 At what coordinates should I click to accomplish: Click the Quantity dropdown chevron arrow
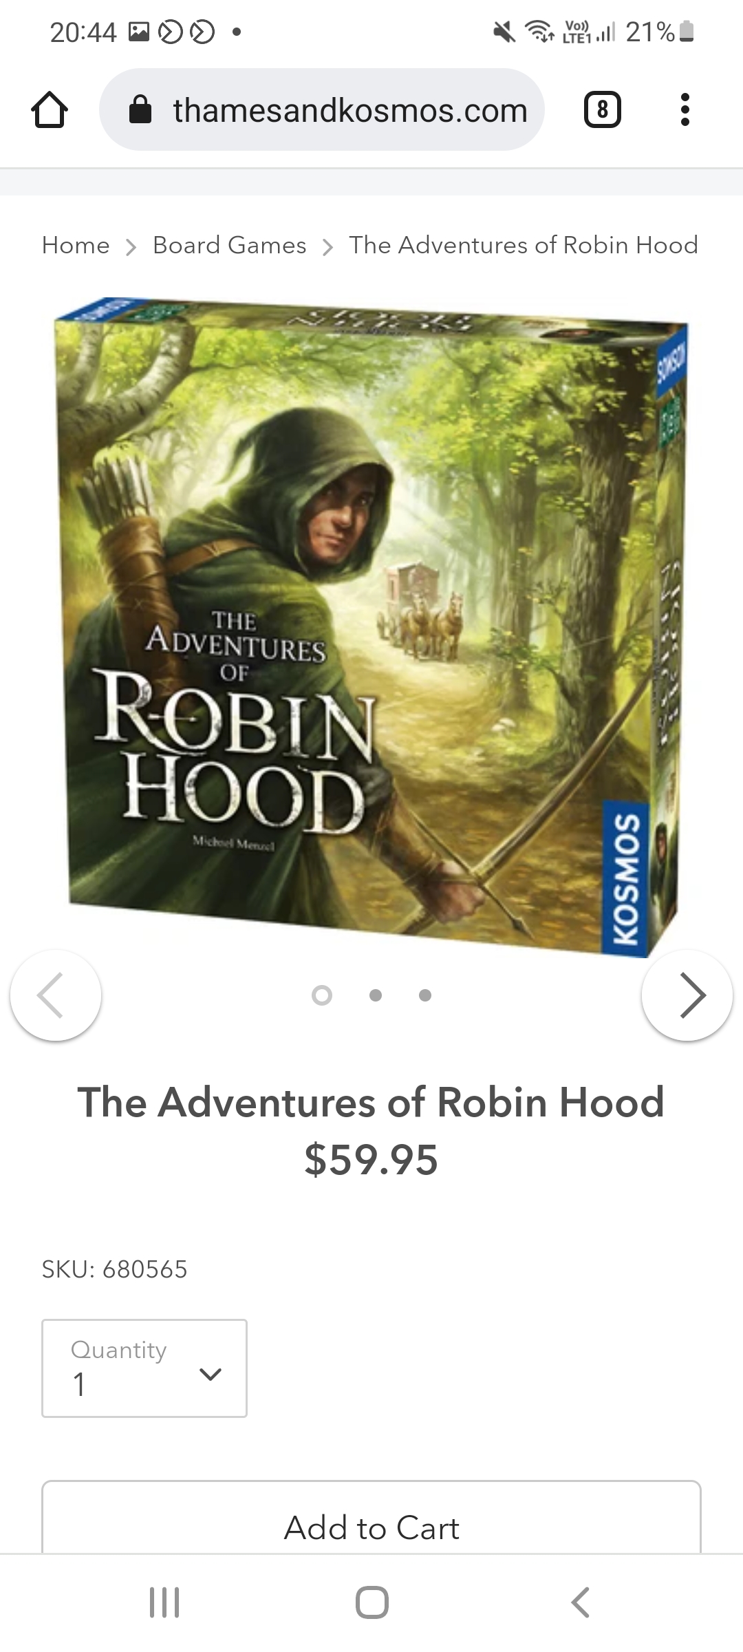(x=210, y=1375)
